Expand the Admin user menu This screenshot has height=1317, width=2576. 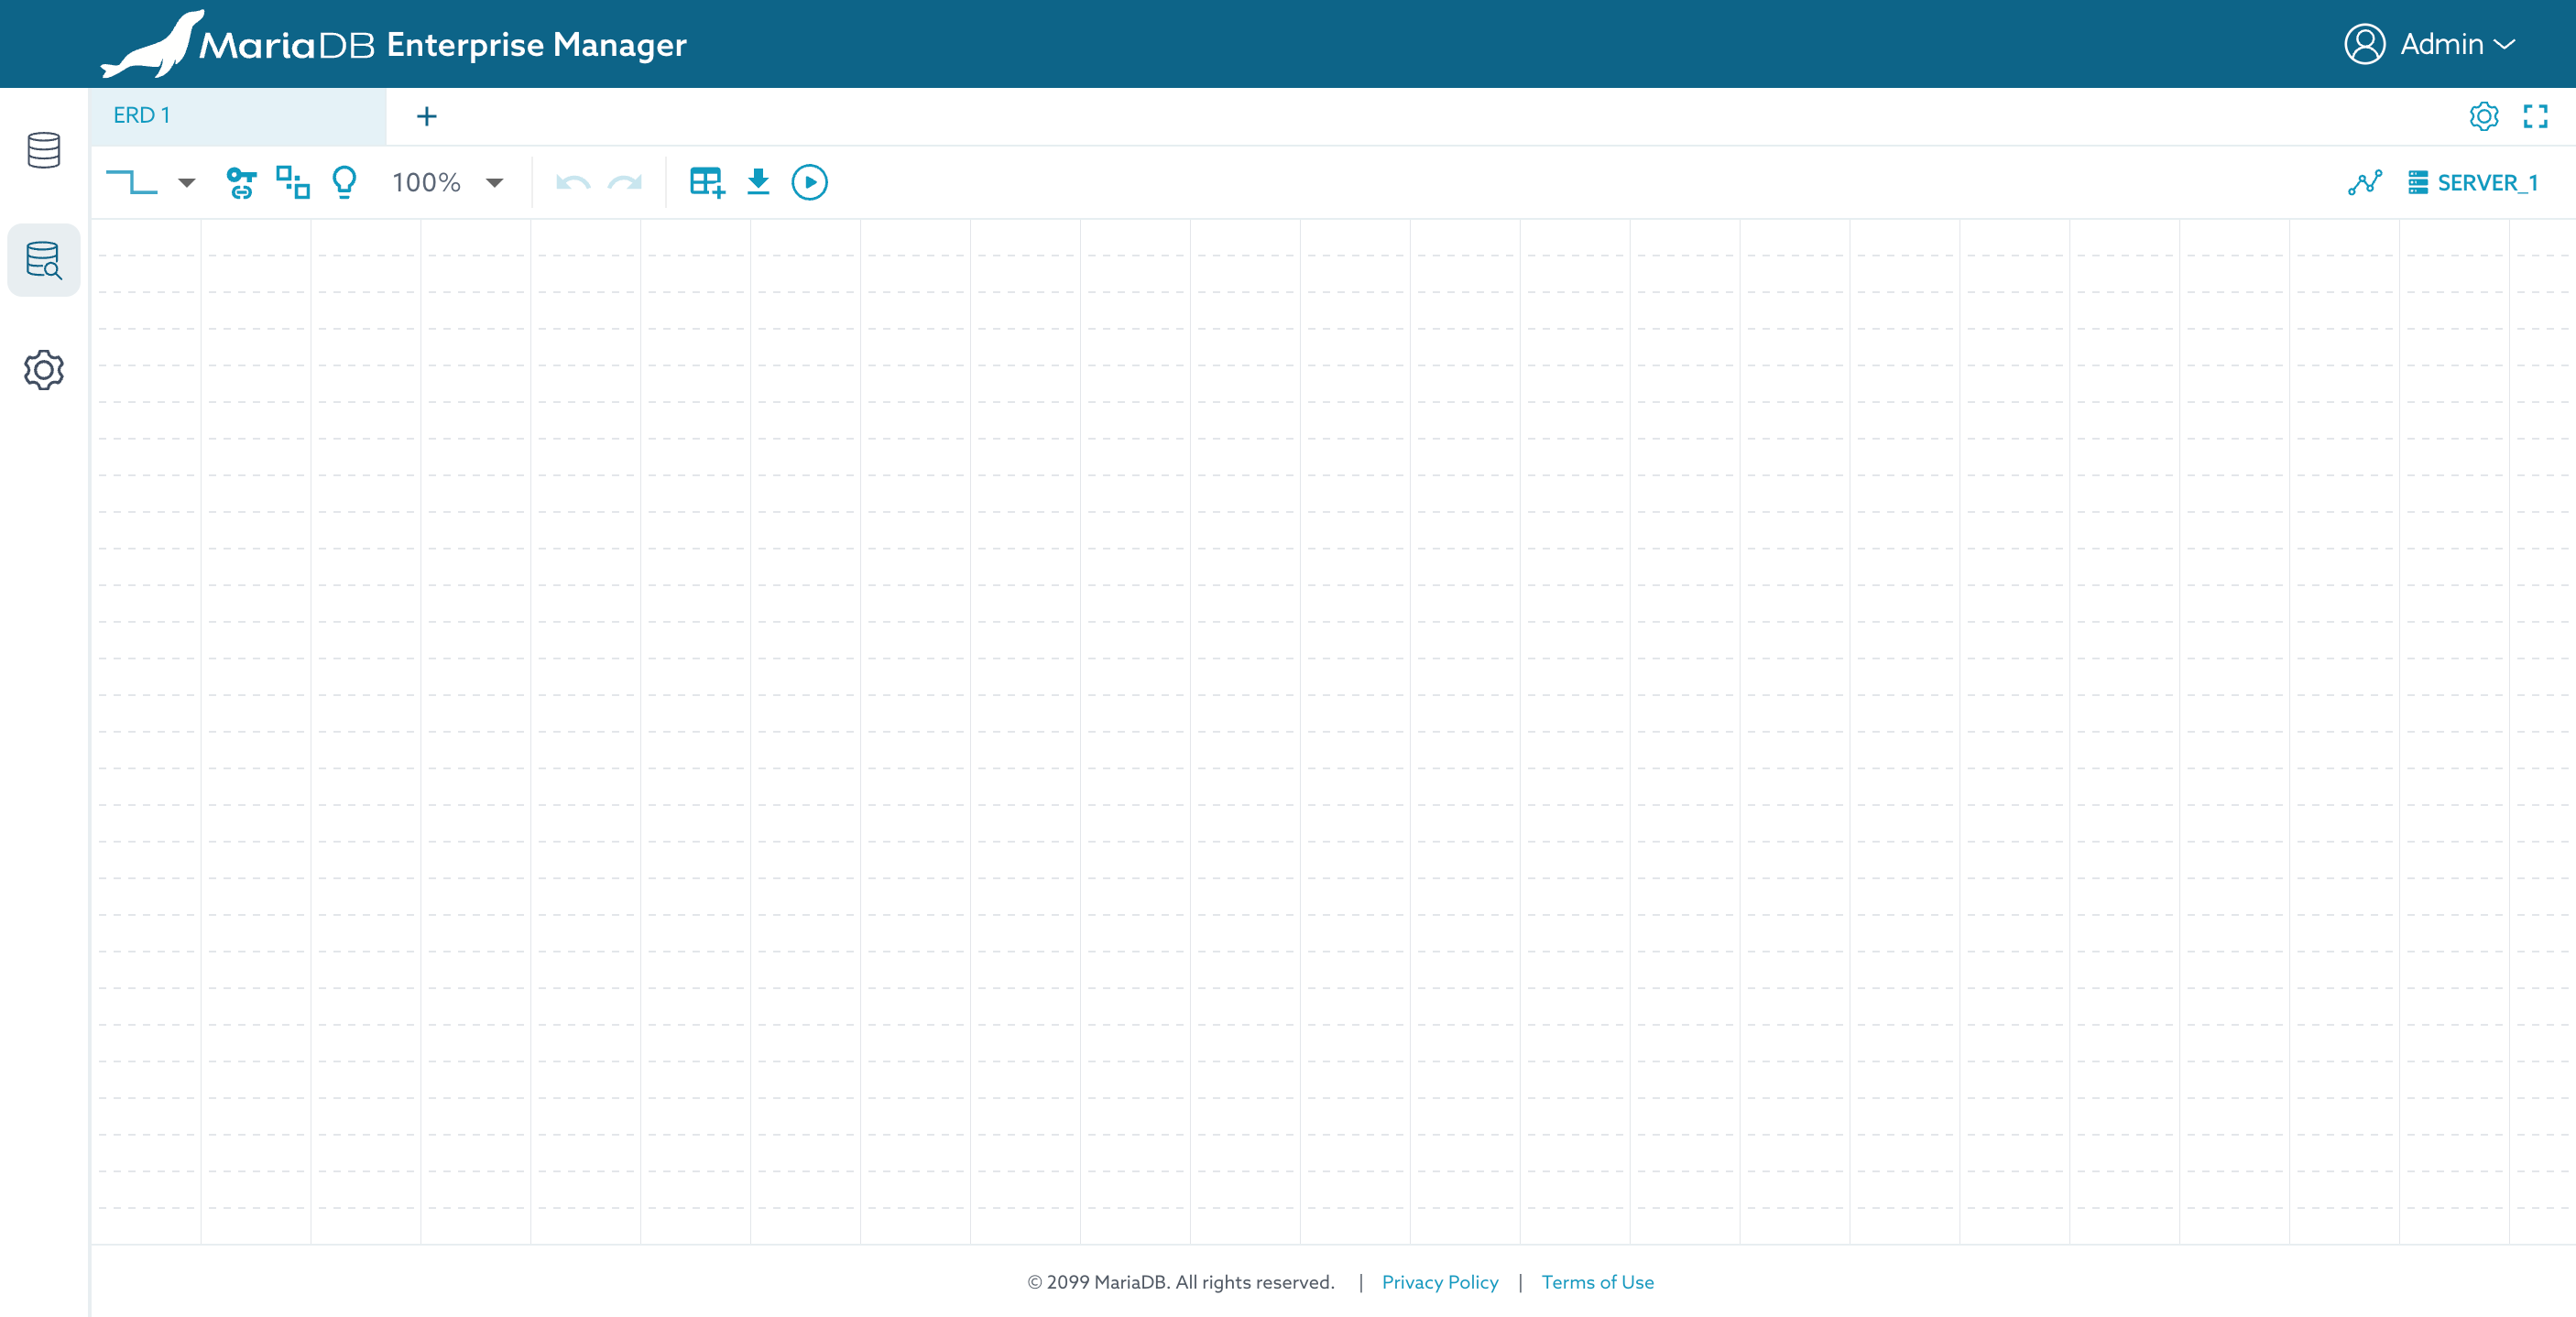point(2430,44)
